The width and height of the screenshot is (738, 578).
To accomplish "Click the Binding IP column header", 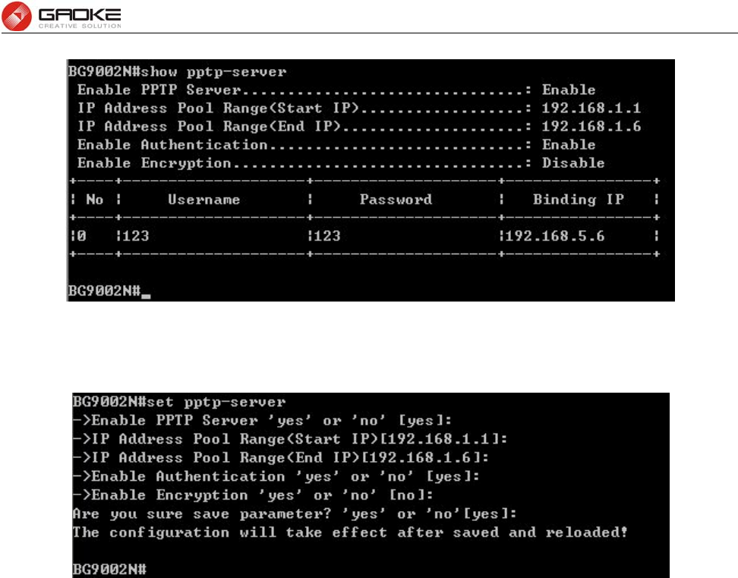I will coord(579,200).
